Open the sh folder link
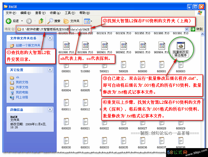The image size is (208, 157). [18, 77]
